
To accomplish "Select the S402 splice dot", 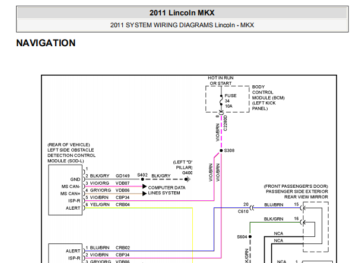I will 142,179.
